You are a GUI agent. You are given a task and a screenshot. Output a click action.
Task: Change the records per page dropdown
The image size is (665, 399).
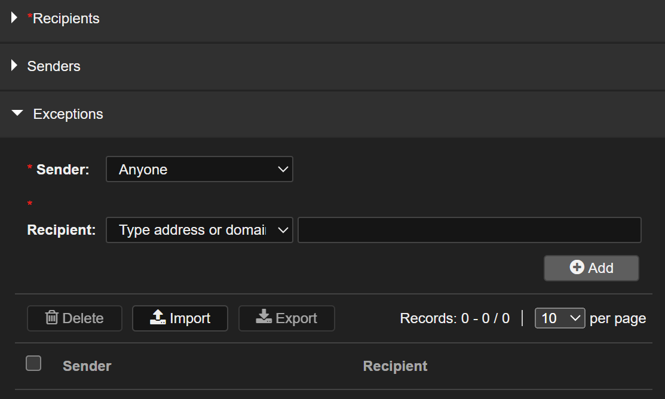[x=559, y=318]
